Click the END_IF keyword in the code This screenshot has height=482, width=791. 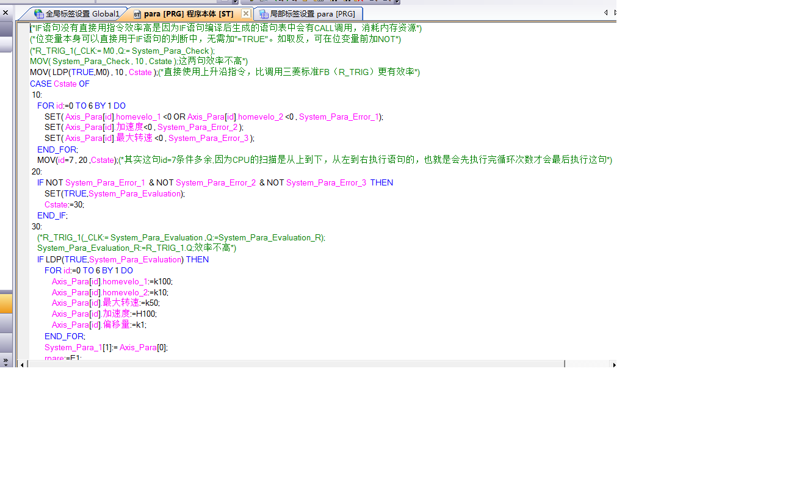pyautogui.click(x=52, y=215)
